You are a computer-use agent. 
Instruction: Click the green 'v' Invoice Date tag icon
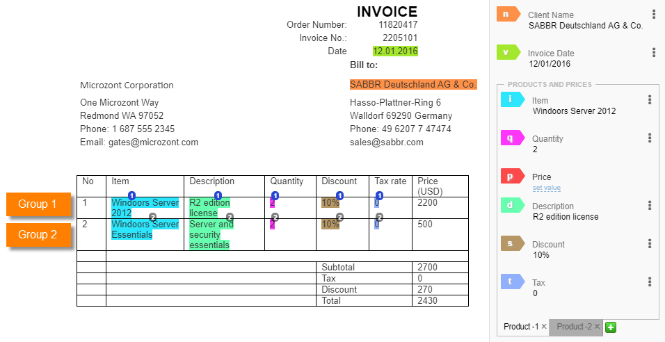point(508,52)
